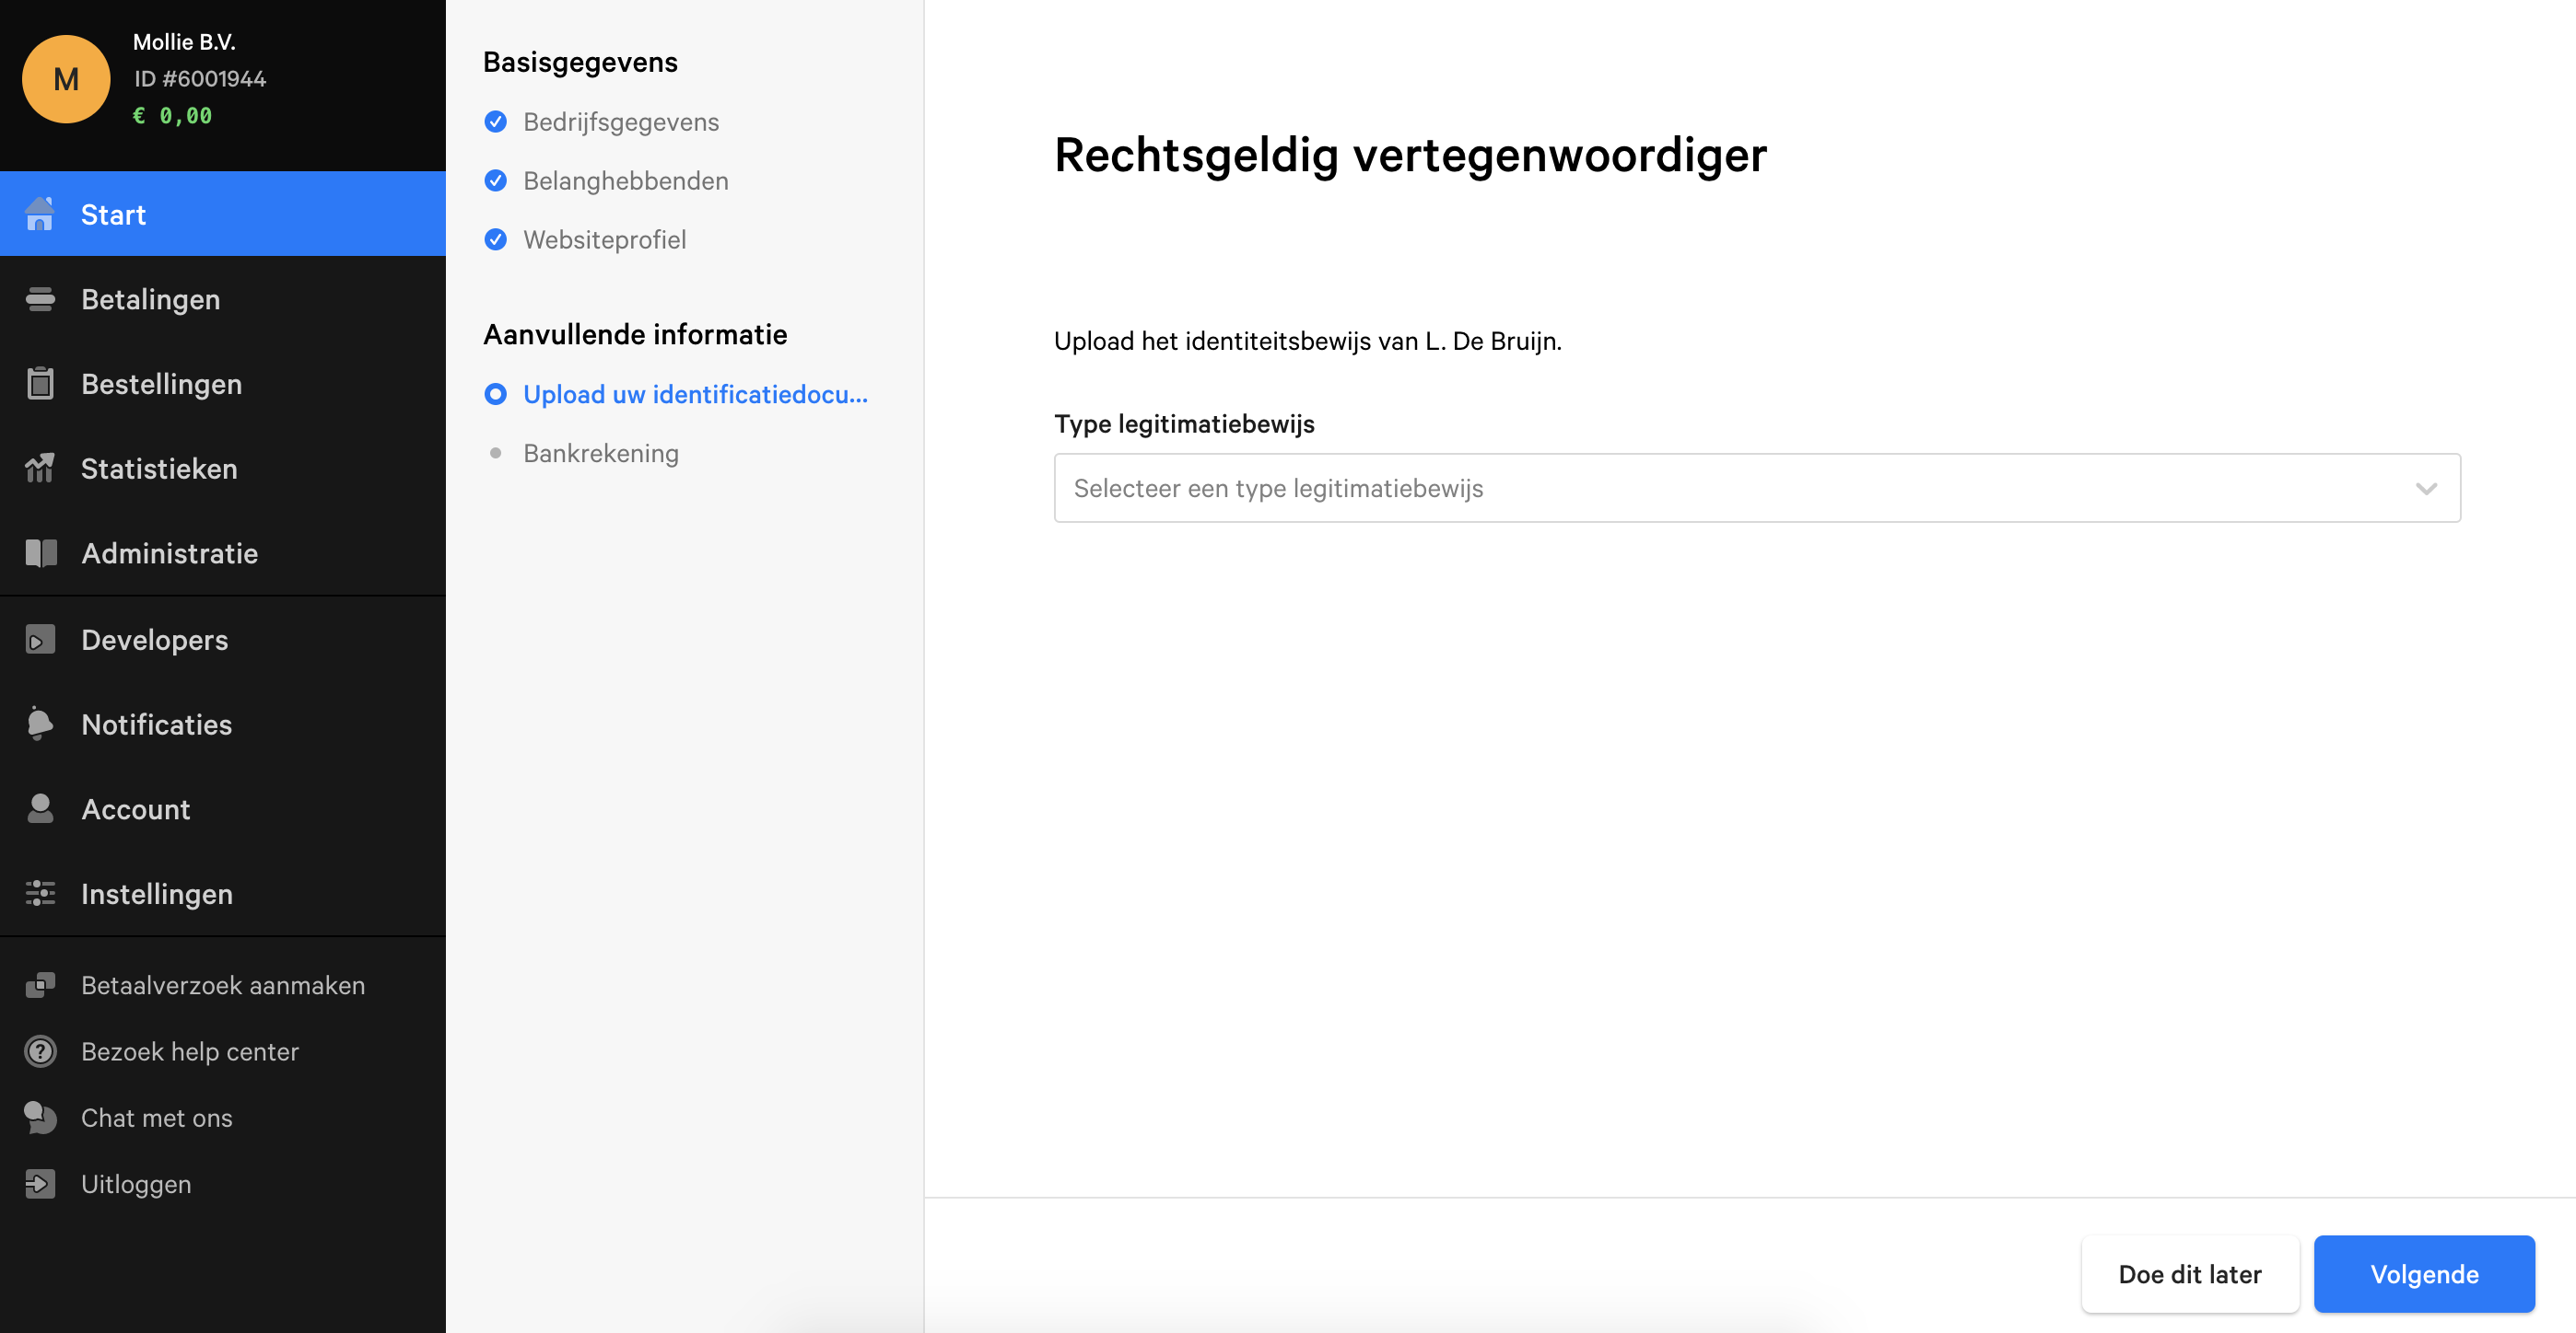2576x1333 pixels.
Task: Open the Type legitimatiebewijs dropdown
Action: coord(1757,488)
